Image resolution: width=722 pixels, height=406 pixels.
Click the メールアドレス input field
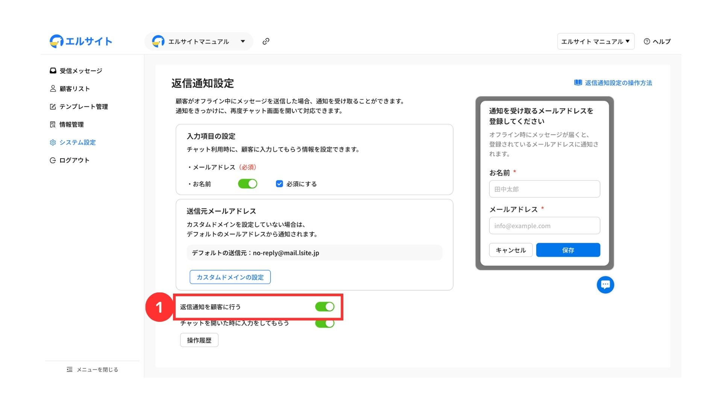coord(544,226)
